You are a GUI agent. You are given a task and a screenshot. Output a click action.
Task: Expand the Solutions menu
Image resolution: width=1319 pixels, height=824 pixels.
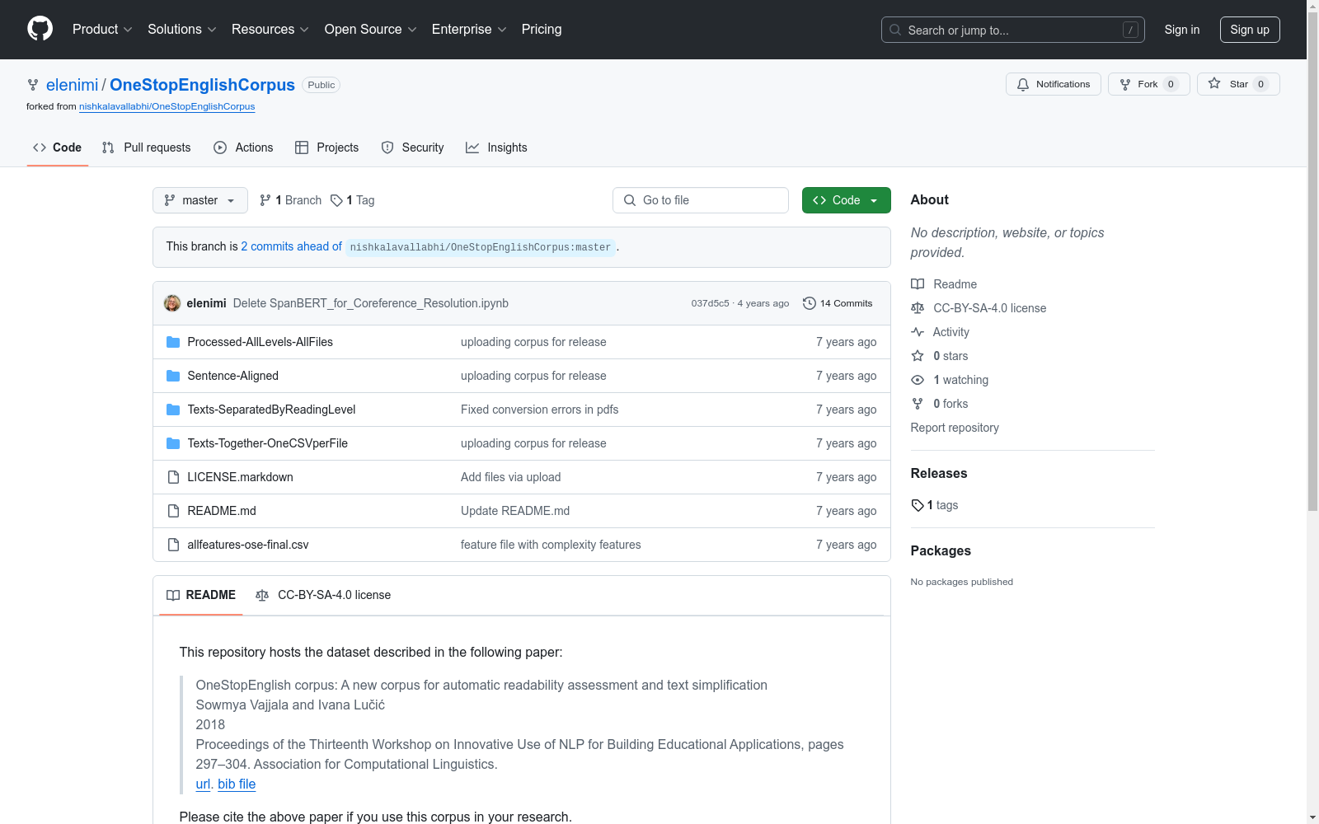[182, 30]
